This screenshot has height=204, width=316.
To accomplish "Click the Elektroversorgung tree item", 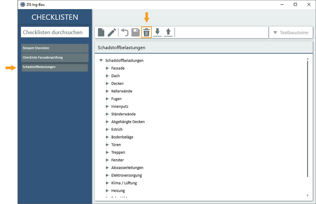I will click(126, 175).
